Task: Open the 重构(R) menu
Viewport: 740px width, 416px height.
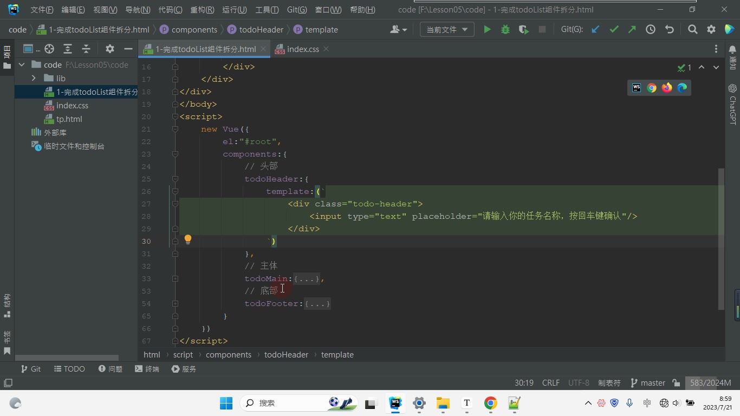Action: pyautogui.click(x=202, y=10)
